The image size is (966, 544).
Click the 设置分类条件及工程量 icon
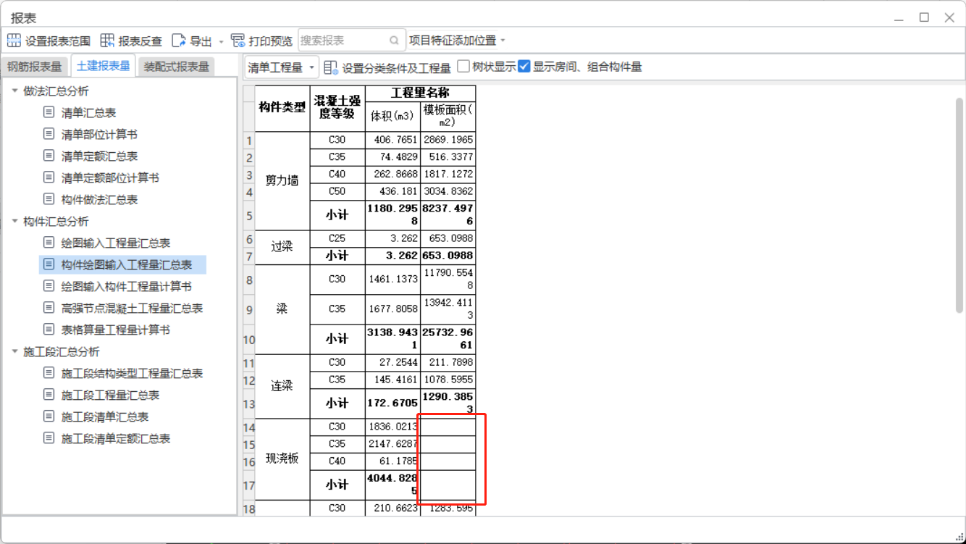click(x=331, y=67)
